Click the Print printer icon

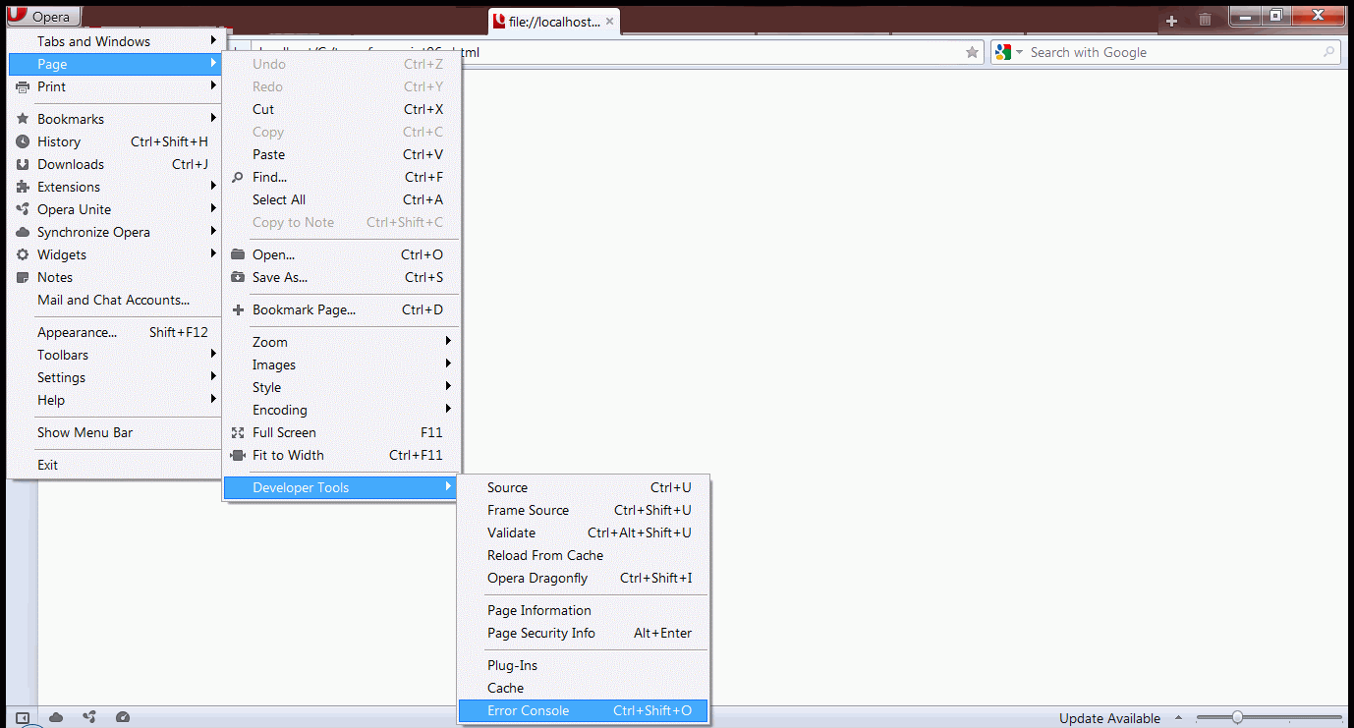[x=23, y=86]
